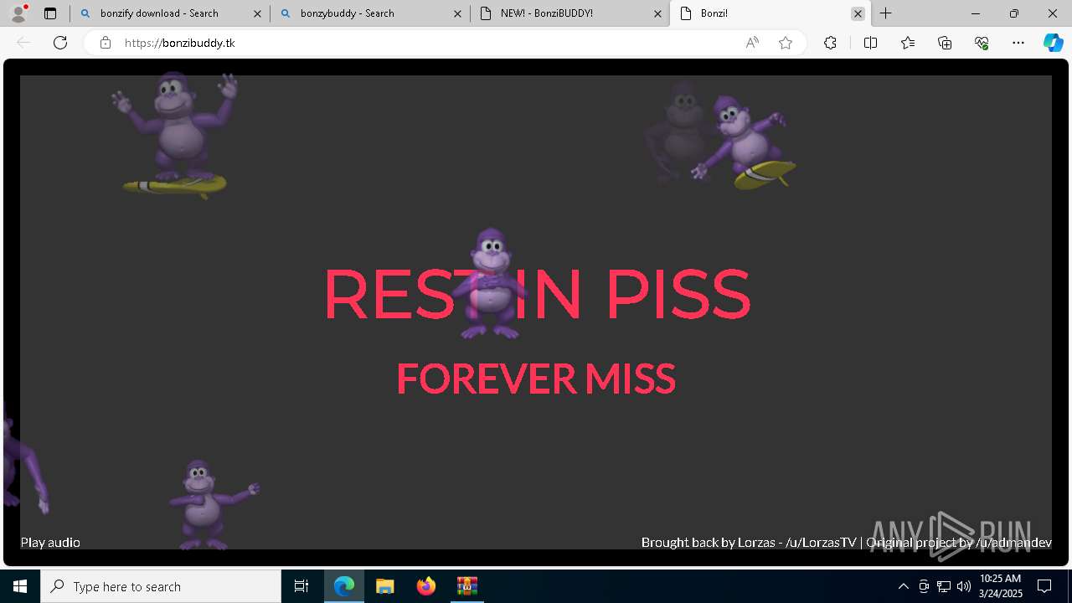1072x603 pixels.
Task: Open WinRAR app on taskbar
Action: pyautogui.click(x=466, y=586)
